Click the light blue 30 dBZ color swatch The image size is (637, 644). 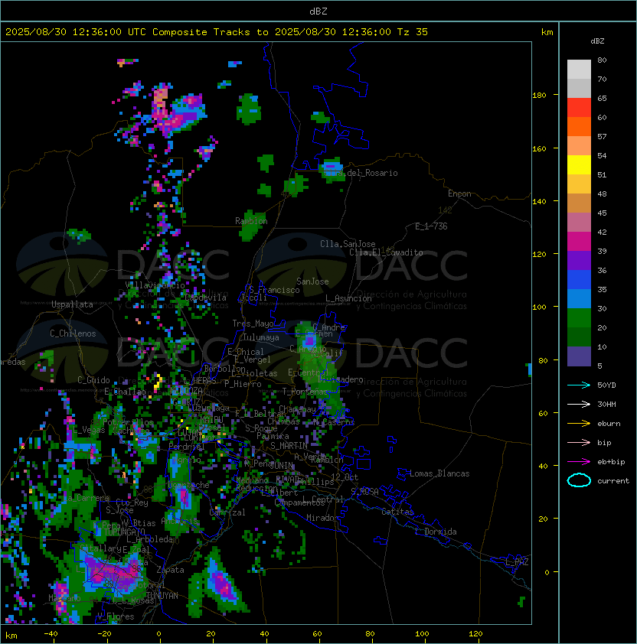point(579,299)
